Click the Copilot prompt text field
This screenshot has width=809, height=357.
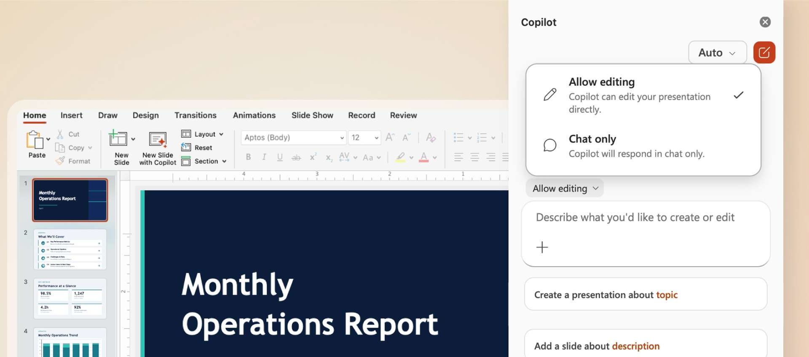click(x=646, y=234)
